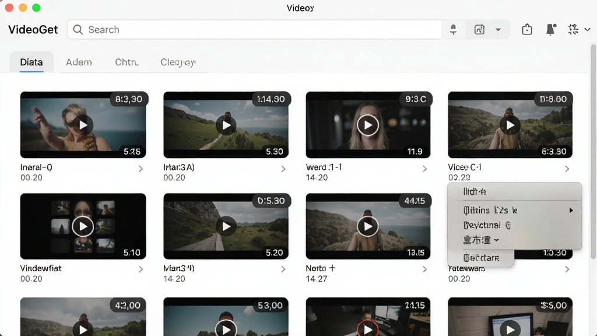Viewport: 597px width, 336px height.
Task: Click the capture icon beside the microphone
Action: pyautogui.click(x=479, y=29)
